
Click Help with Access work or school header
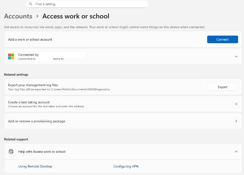(42, 152)
